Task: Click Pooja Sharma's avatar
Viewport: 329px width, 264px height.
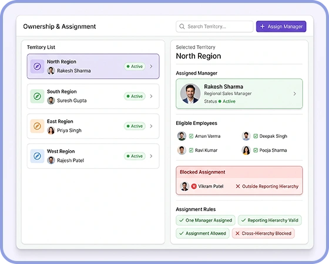Action: 246,150
